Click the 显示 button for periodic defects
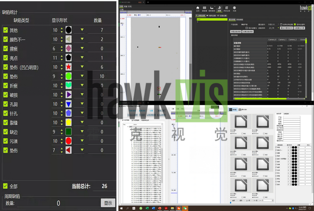 (108, 203)
